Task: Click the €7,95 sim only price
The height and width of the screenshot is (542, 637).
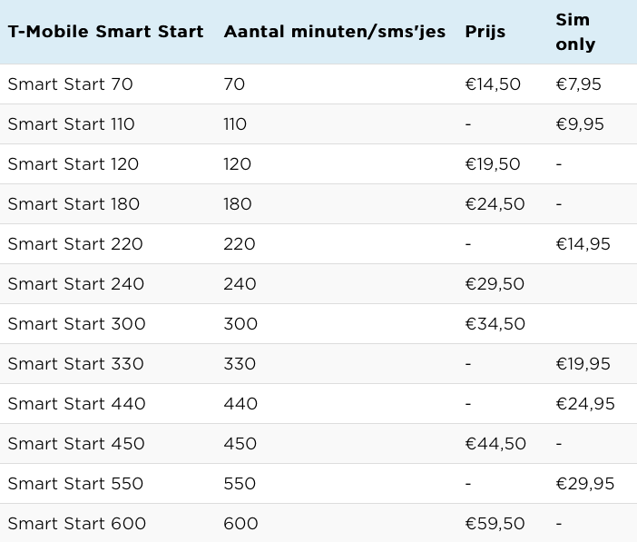Action: [x=579, y=84]
